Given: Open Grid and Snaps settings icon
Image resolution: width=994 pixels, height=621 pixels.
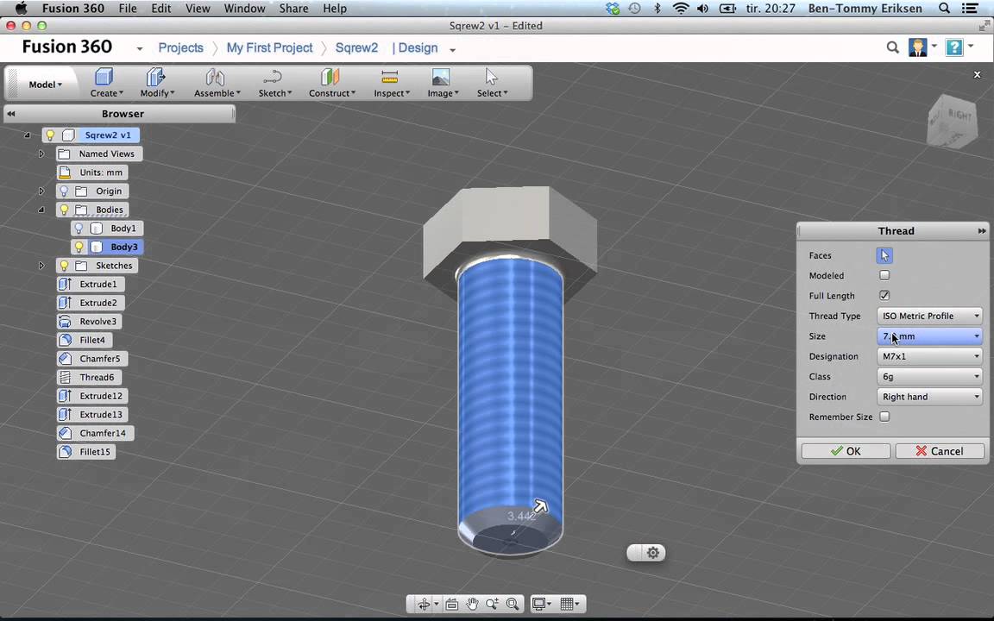Looking at the screenshot, I should pyautogui.click(x=569, y=604).
